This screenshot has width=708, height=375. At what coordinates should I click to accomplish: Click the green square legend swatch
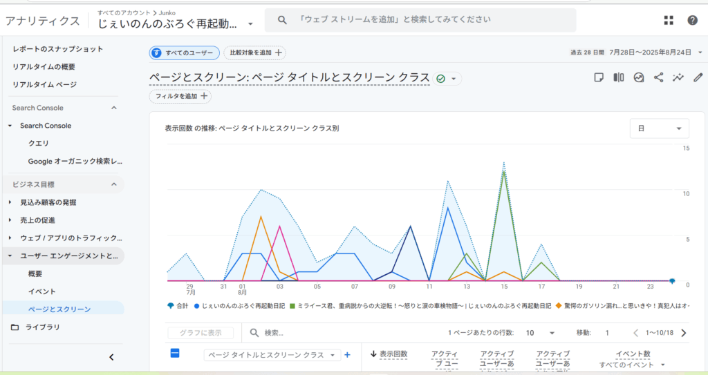[292, 305]
